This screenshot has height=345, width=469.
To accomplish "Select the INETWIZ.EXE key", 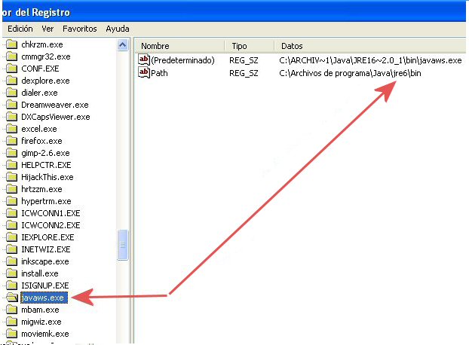I will (x=46, y=249).
